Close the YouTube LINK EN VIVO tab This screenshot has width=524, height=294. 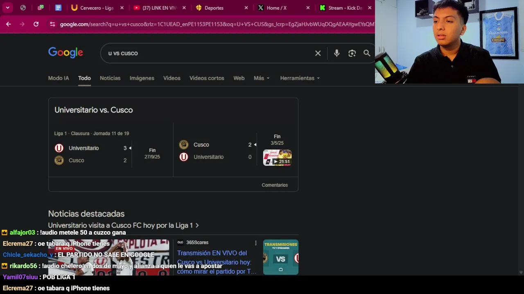tap(184, 8)
